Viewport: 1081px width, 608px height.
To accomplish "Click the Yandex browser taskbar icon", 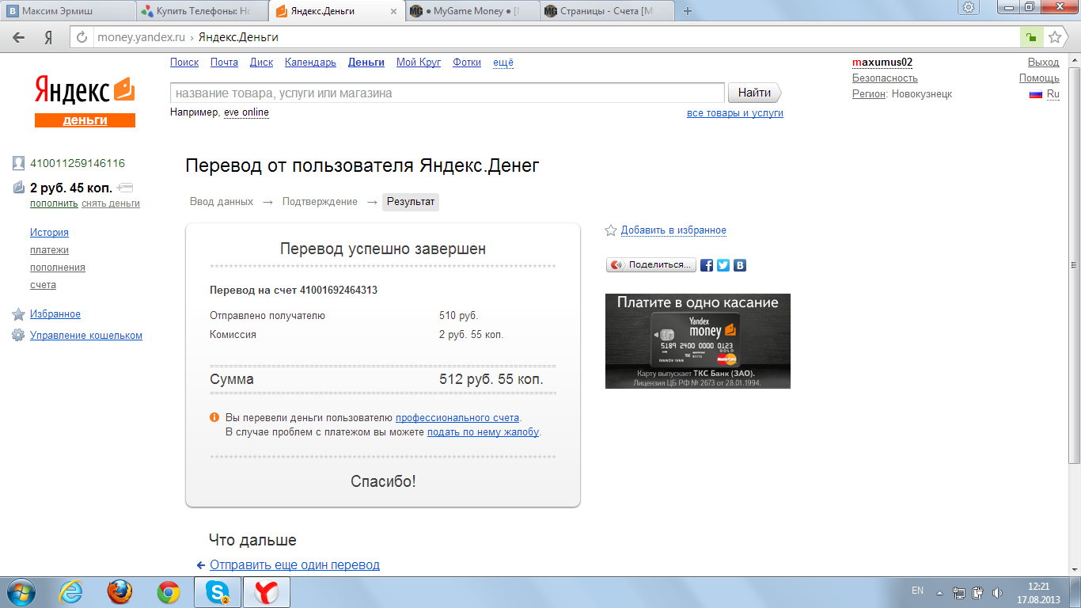I will [265, 592].
